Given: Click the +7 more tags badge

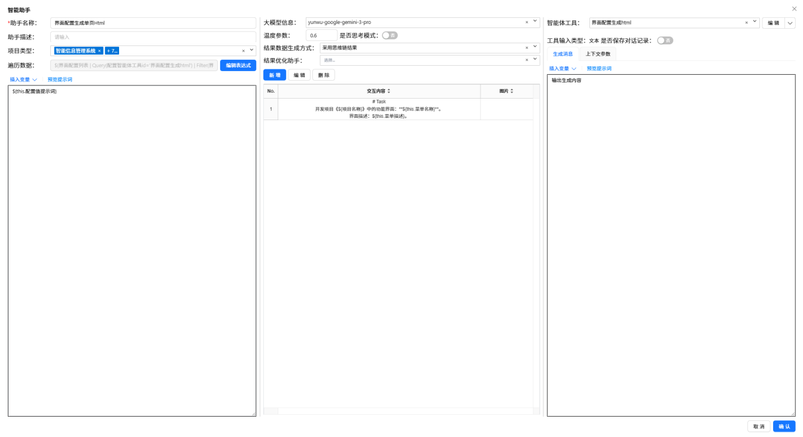Looking at the screenshot, I should point(112,51).
